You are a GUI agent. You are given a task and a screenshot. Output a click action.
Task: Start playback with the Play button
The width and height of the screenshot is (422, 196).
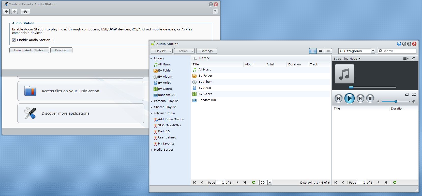pyautogui.click(x=349, y=98)
